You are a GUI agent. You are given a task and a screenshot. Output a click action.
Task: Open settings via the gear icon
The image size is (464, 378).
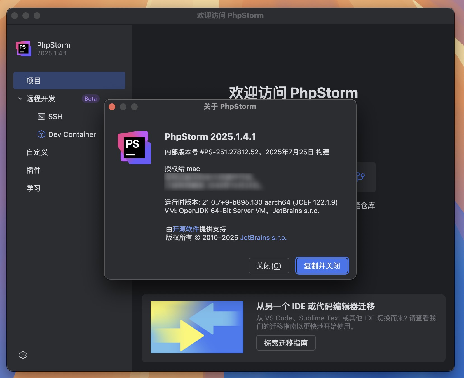coord(23,355)
